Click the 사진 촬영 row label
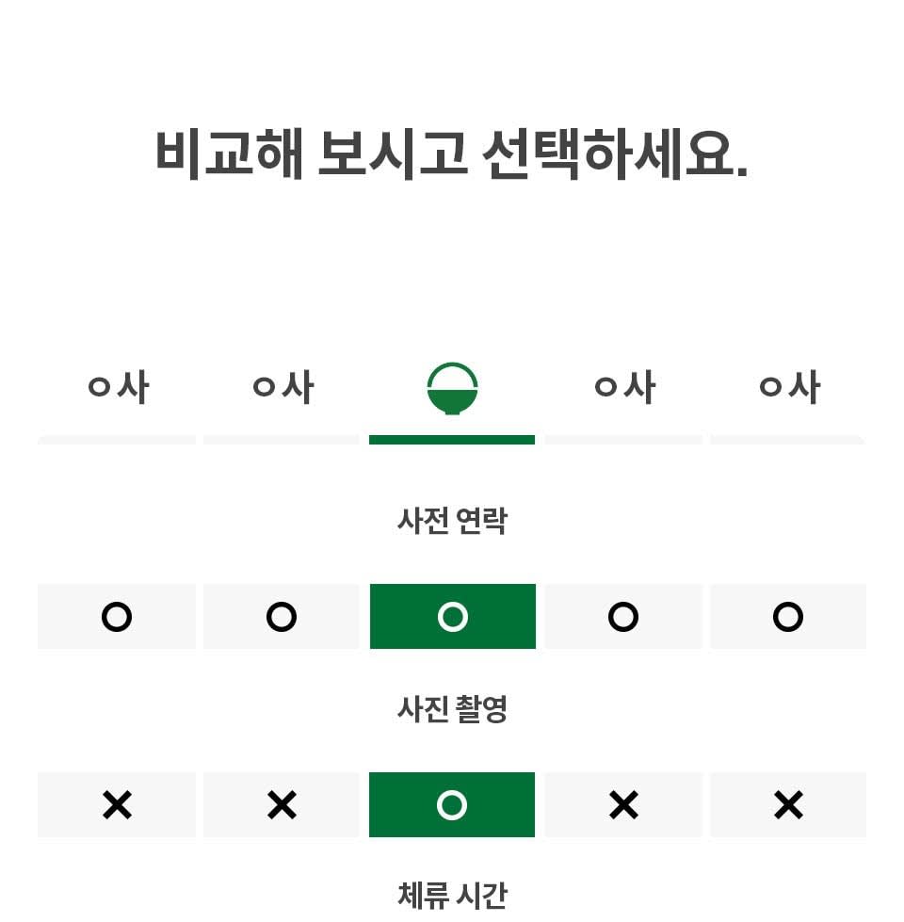Viewport: 904px width, 922px height. click(x=452, y=709)
